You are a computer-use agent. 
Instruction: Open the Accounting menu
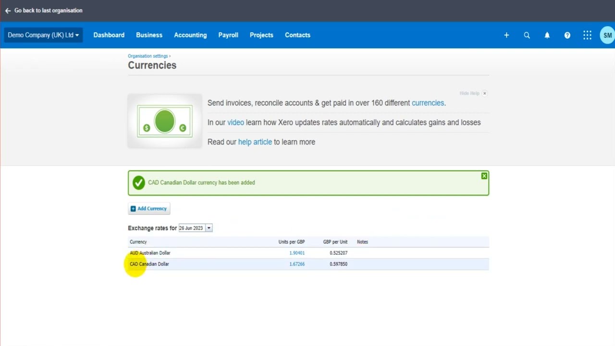[190, 35]
